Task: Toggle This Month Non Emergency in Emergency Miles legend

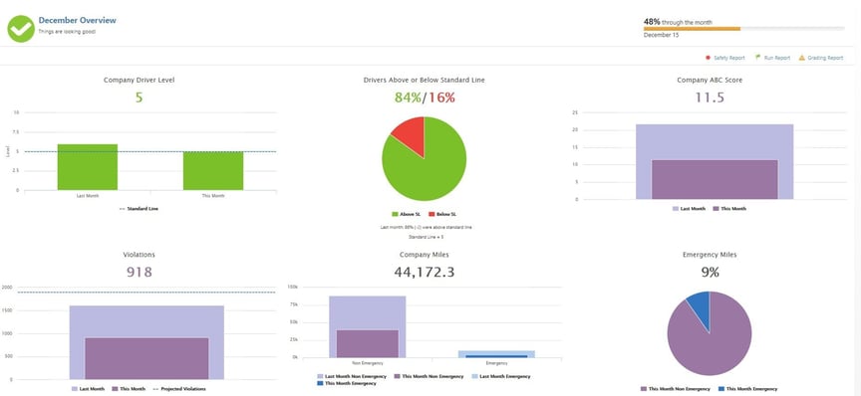Action: coord(676,389)
